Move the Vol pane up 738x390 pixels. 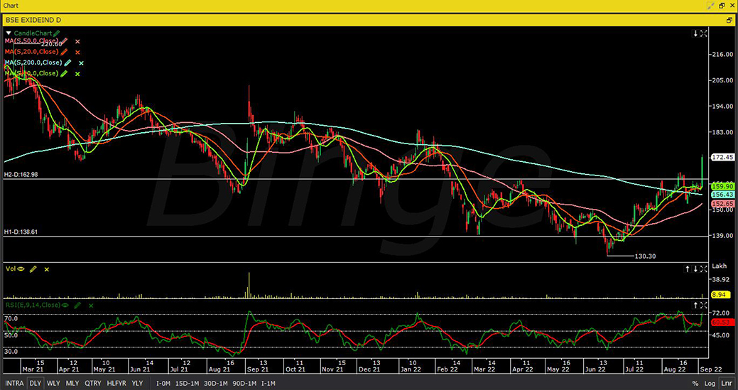688,269
